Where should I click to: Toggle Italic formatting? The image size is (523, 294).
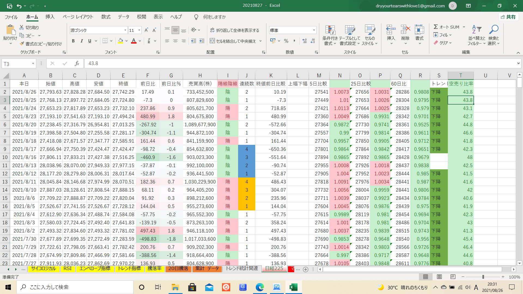coord(81,41)
